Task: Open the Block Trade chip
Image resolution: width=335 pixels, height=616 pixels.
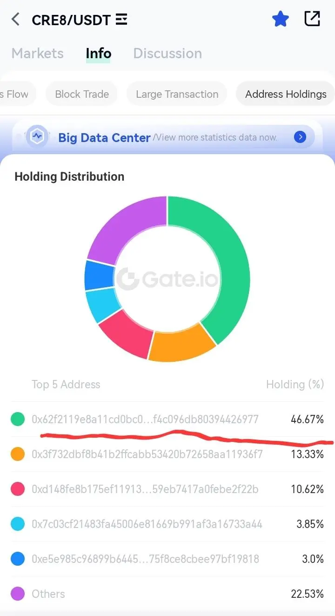Action: (x=82, y=94)
